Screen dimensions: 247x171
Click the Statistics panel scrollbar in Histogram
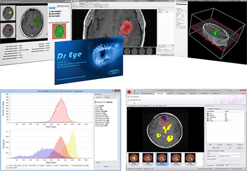tap(118, 129)
